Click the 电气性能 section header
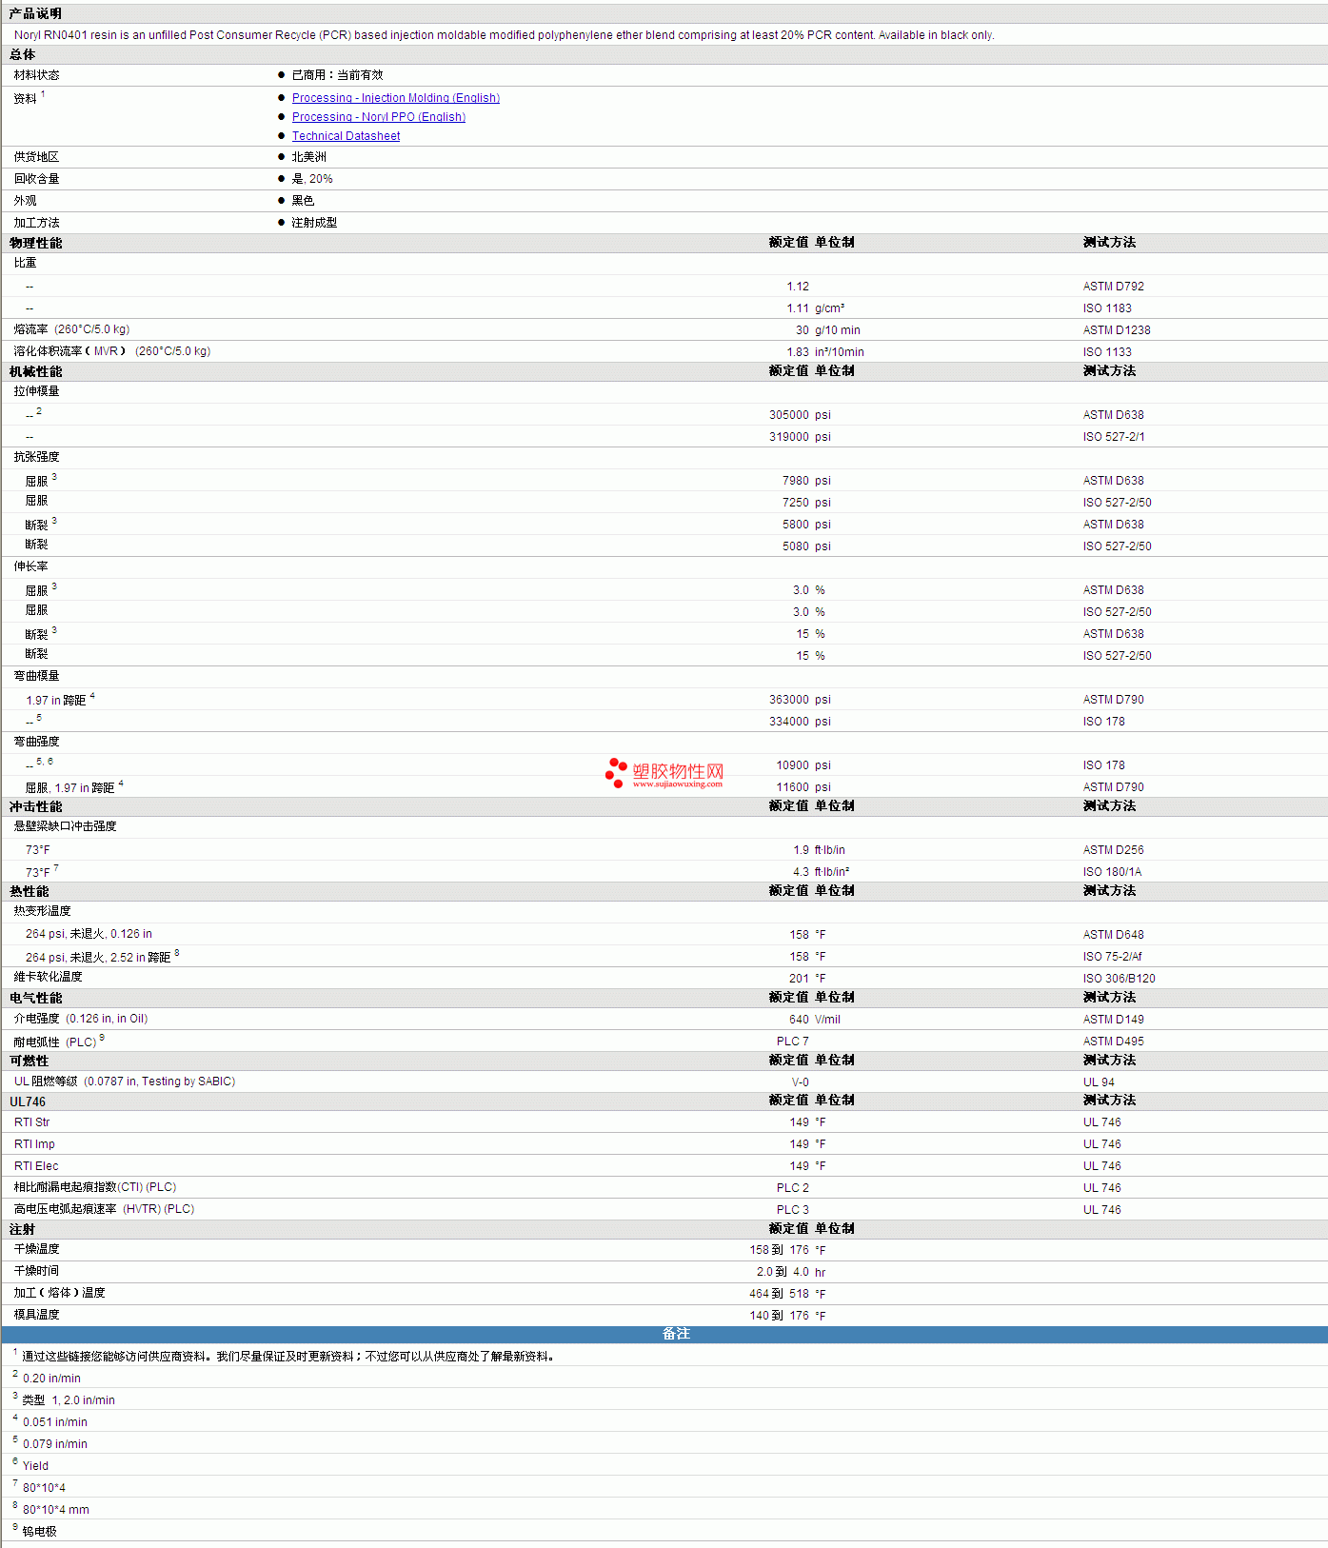The width and height of the screenshot is (1328, 1548). (x=35, y=998)
